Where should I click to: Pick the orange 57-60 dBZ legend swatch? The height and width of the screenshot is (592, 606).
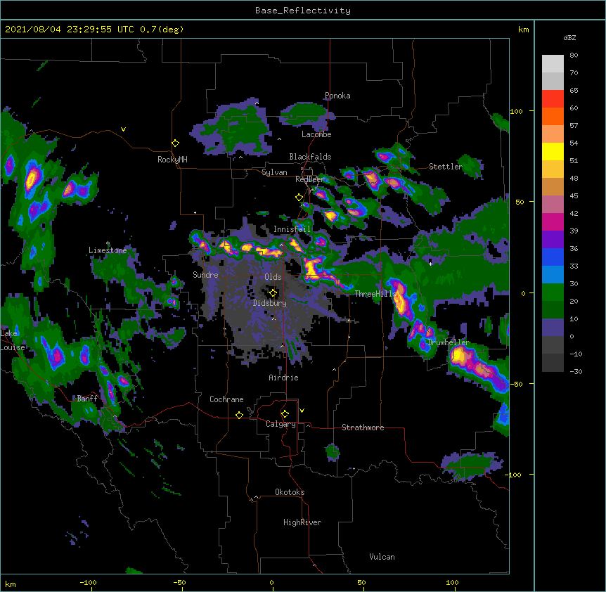coord(553,116)
